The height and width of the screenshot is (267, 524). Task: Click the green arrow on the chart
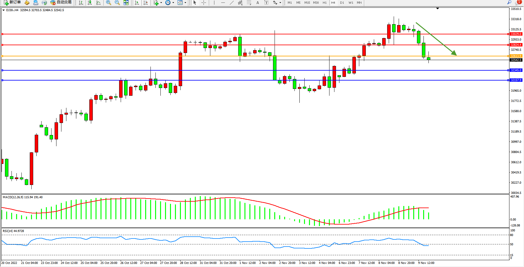coord(436,39)
